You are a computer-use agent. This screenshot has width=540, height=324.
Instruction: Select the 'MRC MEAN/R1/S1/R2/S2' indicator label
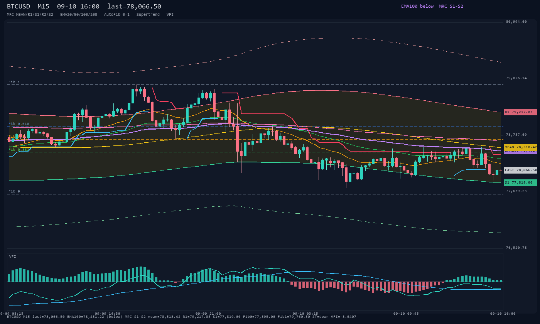pos(30,14)
